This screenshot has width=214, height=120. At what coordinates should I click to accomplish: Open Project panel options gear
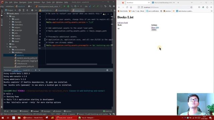coord(32,10)
